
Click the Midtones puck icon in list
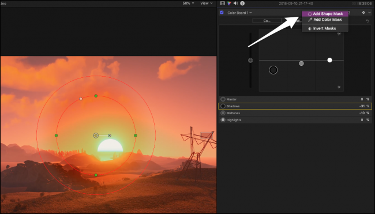click(x=223, y=113)
